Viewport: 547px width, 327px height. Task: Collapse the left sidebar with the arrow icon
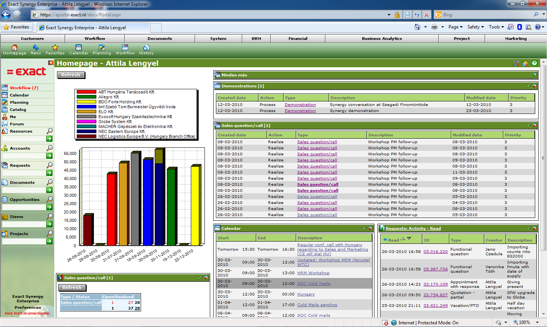(x=51, y=63)
